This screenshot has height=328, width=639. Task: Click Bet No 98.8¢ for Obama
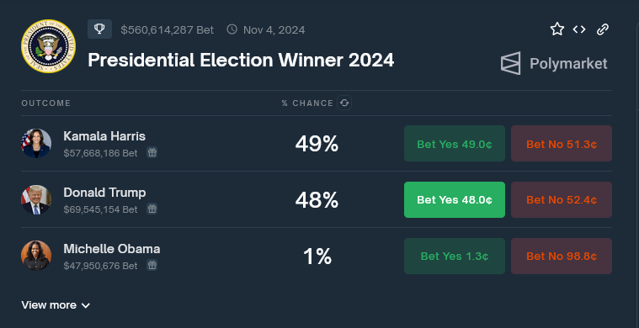click(562, 256)
